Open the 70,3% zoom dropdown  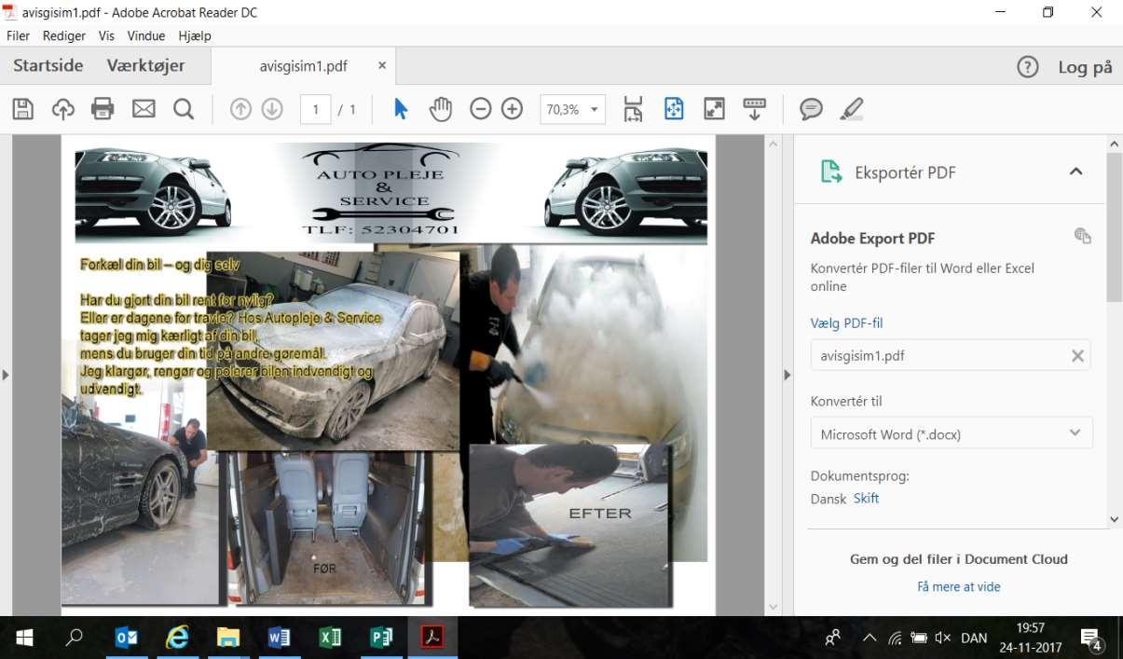pos(572,109)
